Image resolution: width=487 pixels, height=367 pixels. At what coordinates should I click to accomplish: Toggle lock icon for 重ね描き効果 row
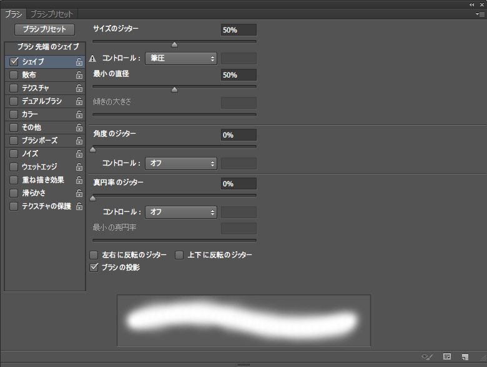point(79,180)
